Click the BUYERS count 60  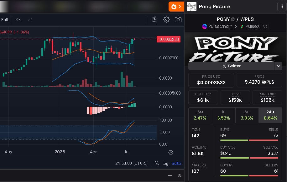pos(223,171)
